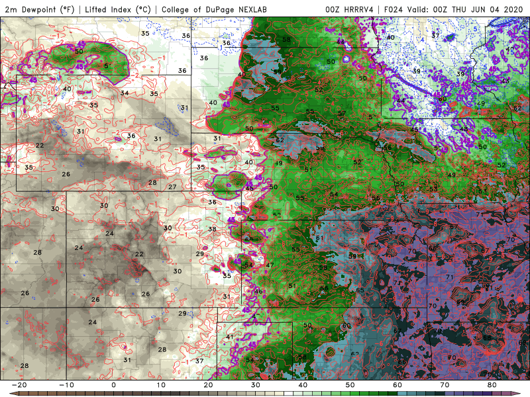Viewport: 530px width, 397px height.
Task: Click the 40 label on color scale
Action: (303, 385)
